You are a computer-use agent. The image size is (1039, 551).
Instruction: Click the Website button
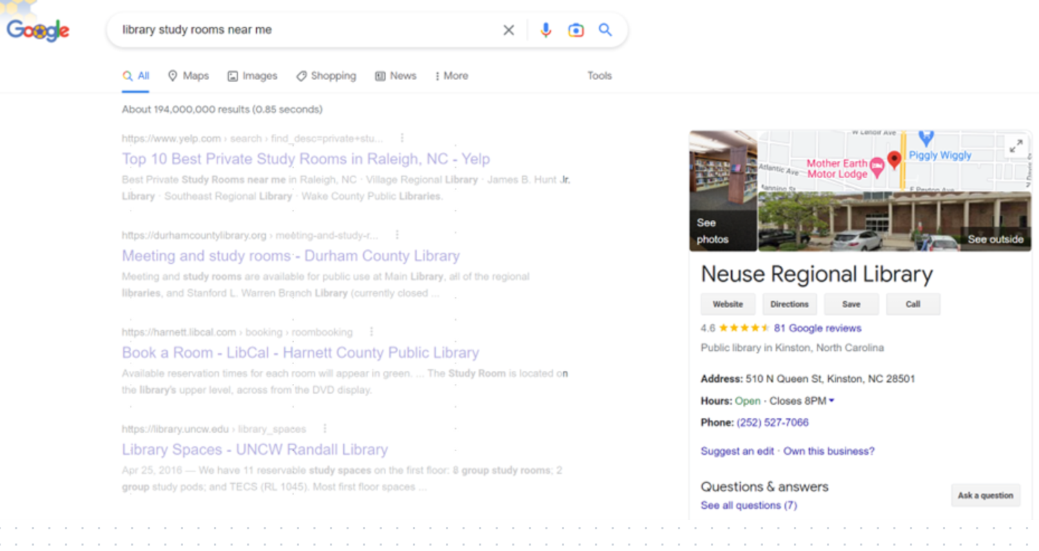point(728,304)
